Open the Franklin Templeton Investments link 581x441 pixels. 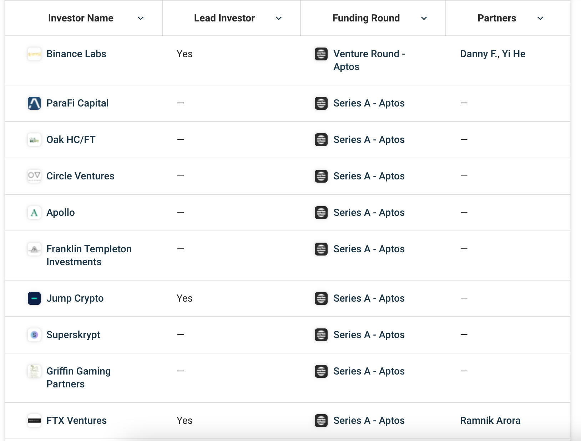click(x=89, y=256)
